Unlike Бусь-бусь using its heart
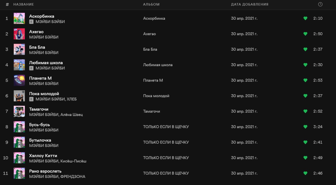The width and height of the screenshot is (336, 185). coord(305,127)
